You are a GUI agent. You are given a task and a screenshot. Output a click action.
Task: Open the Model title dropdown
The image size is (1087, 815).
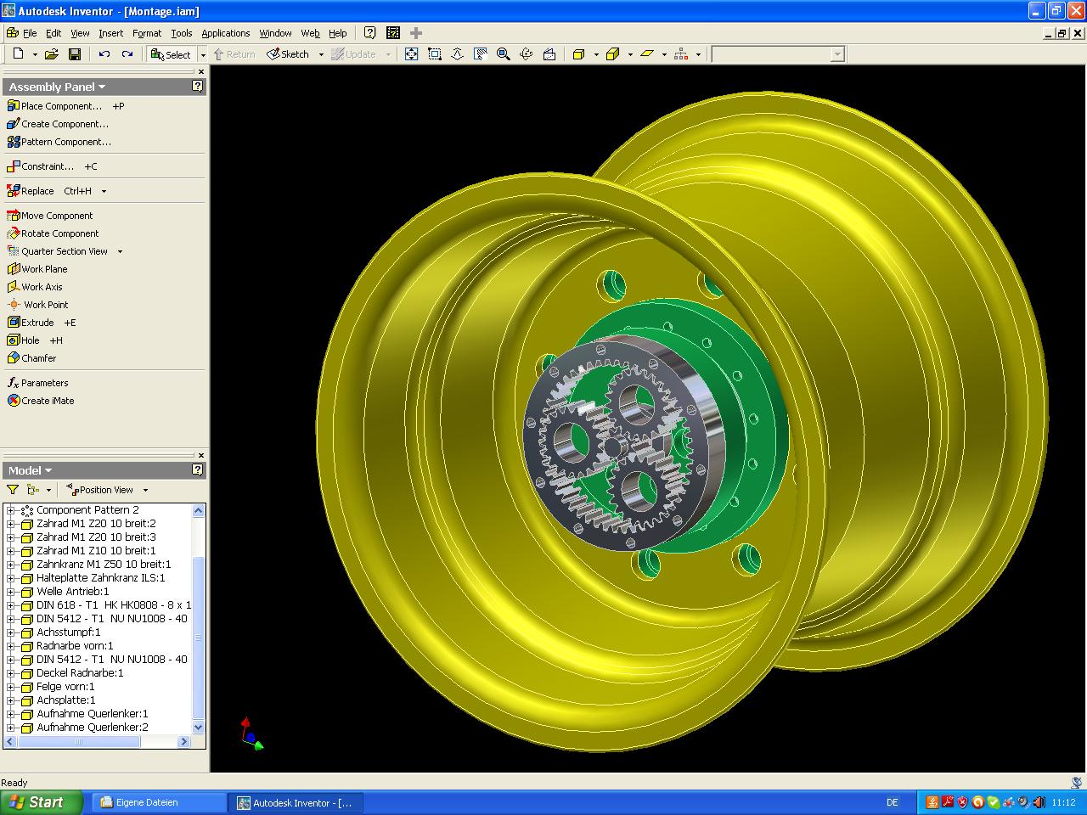[x=48, y=470]
